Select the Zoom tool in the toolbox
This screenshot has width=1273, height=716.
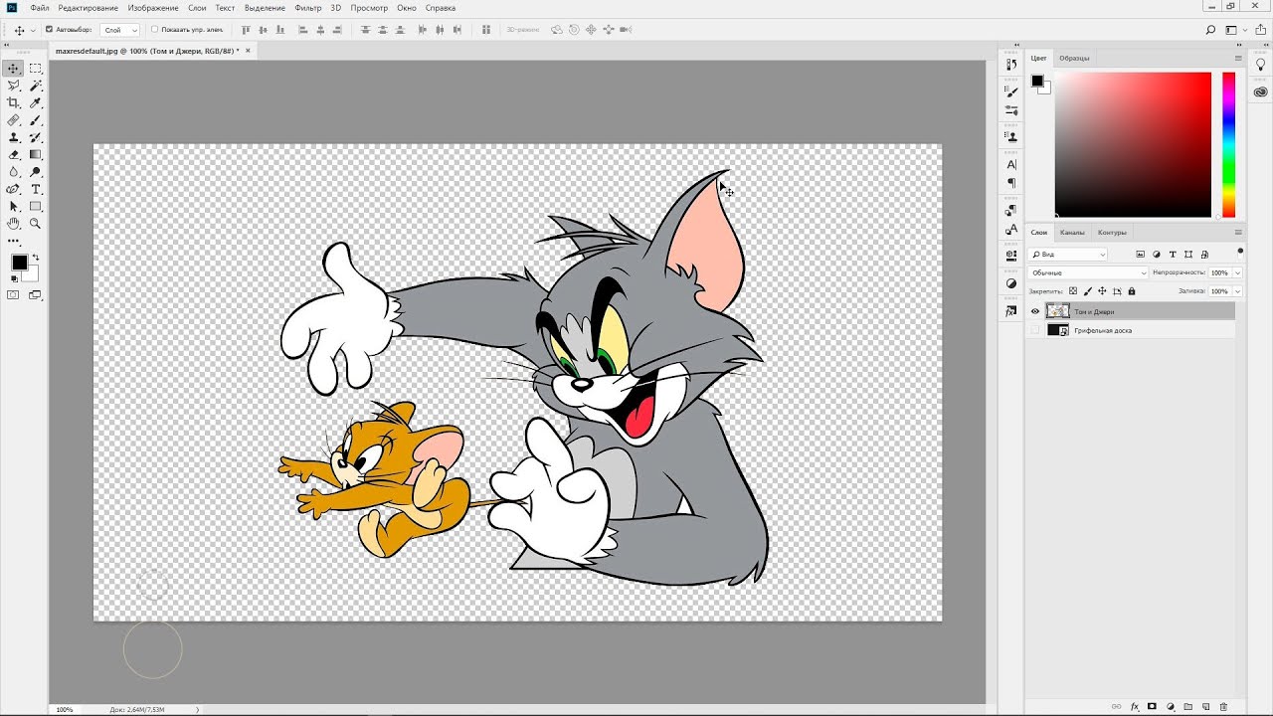36,224
